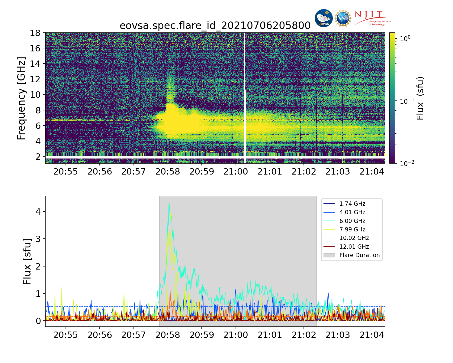Click the 6.00 GHz legend line marker
Viewport: 453px width, 363px height.
329,221
